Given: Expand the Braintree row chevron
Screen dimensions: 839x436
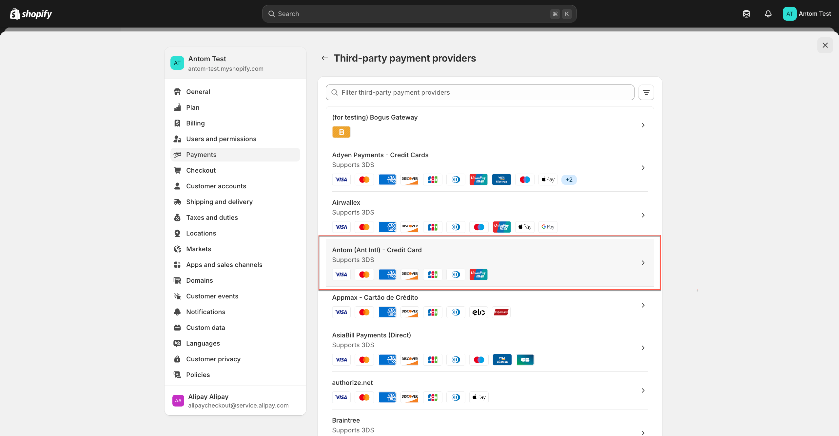Looking at the screenshot, I should click(643, 432).
